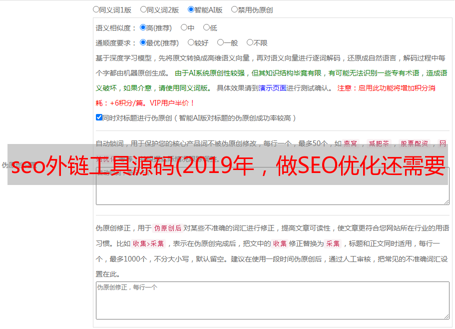The image size is (455, 329).
Task: Set 通顺度要求 to 一般
Action: click(220, 42)
